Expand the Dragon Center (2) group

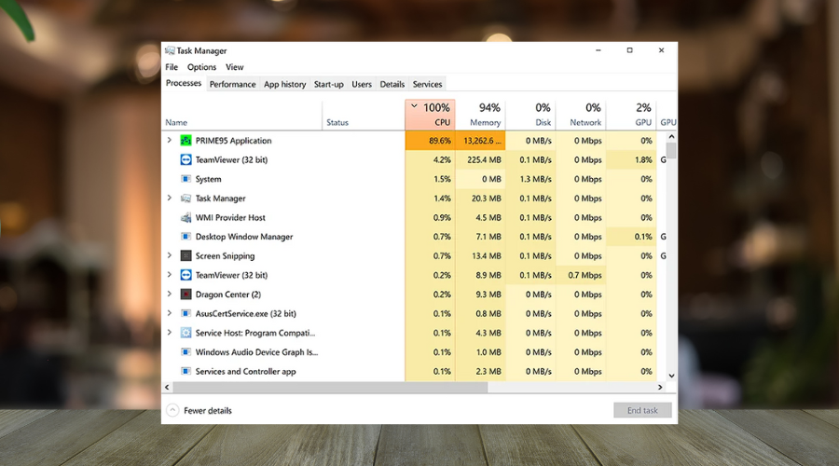click(x=169, y=295)
